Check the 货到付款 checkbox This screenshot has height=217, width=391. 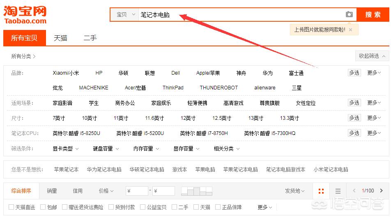(x=111, y=207)
